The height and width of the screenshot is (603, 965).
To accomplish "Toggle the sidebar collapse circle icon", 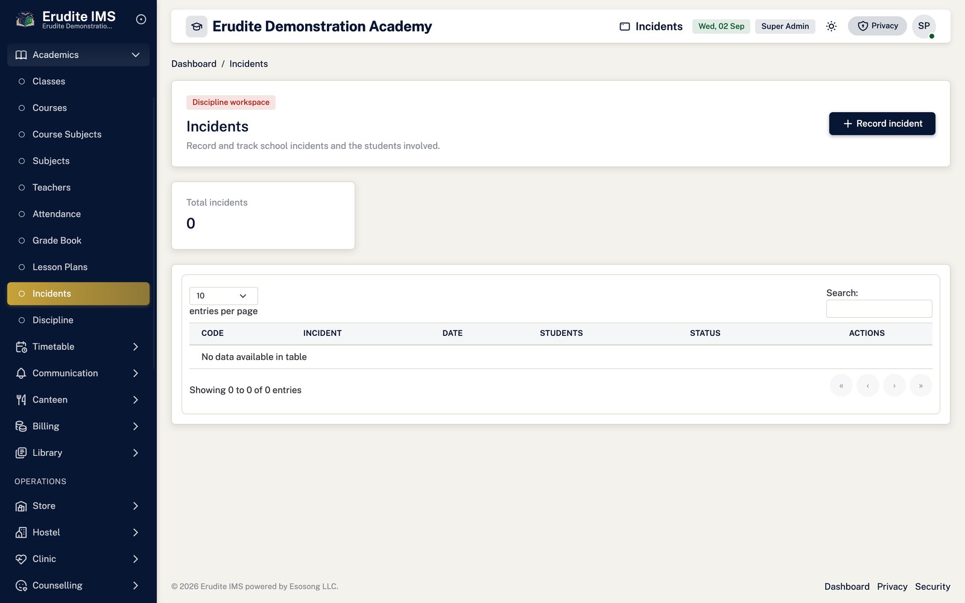I will (141, 19).
